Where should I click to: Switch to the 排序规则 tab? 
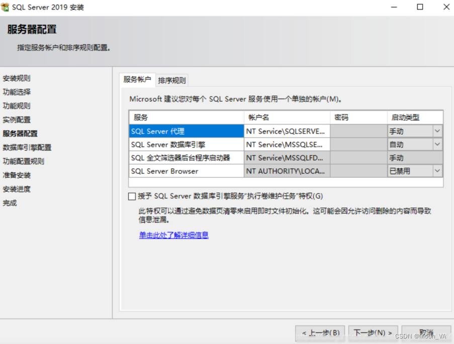(172, 80)
